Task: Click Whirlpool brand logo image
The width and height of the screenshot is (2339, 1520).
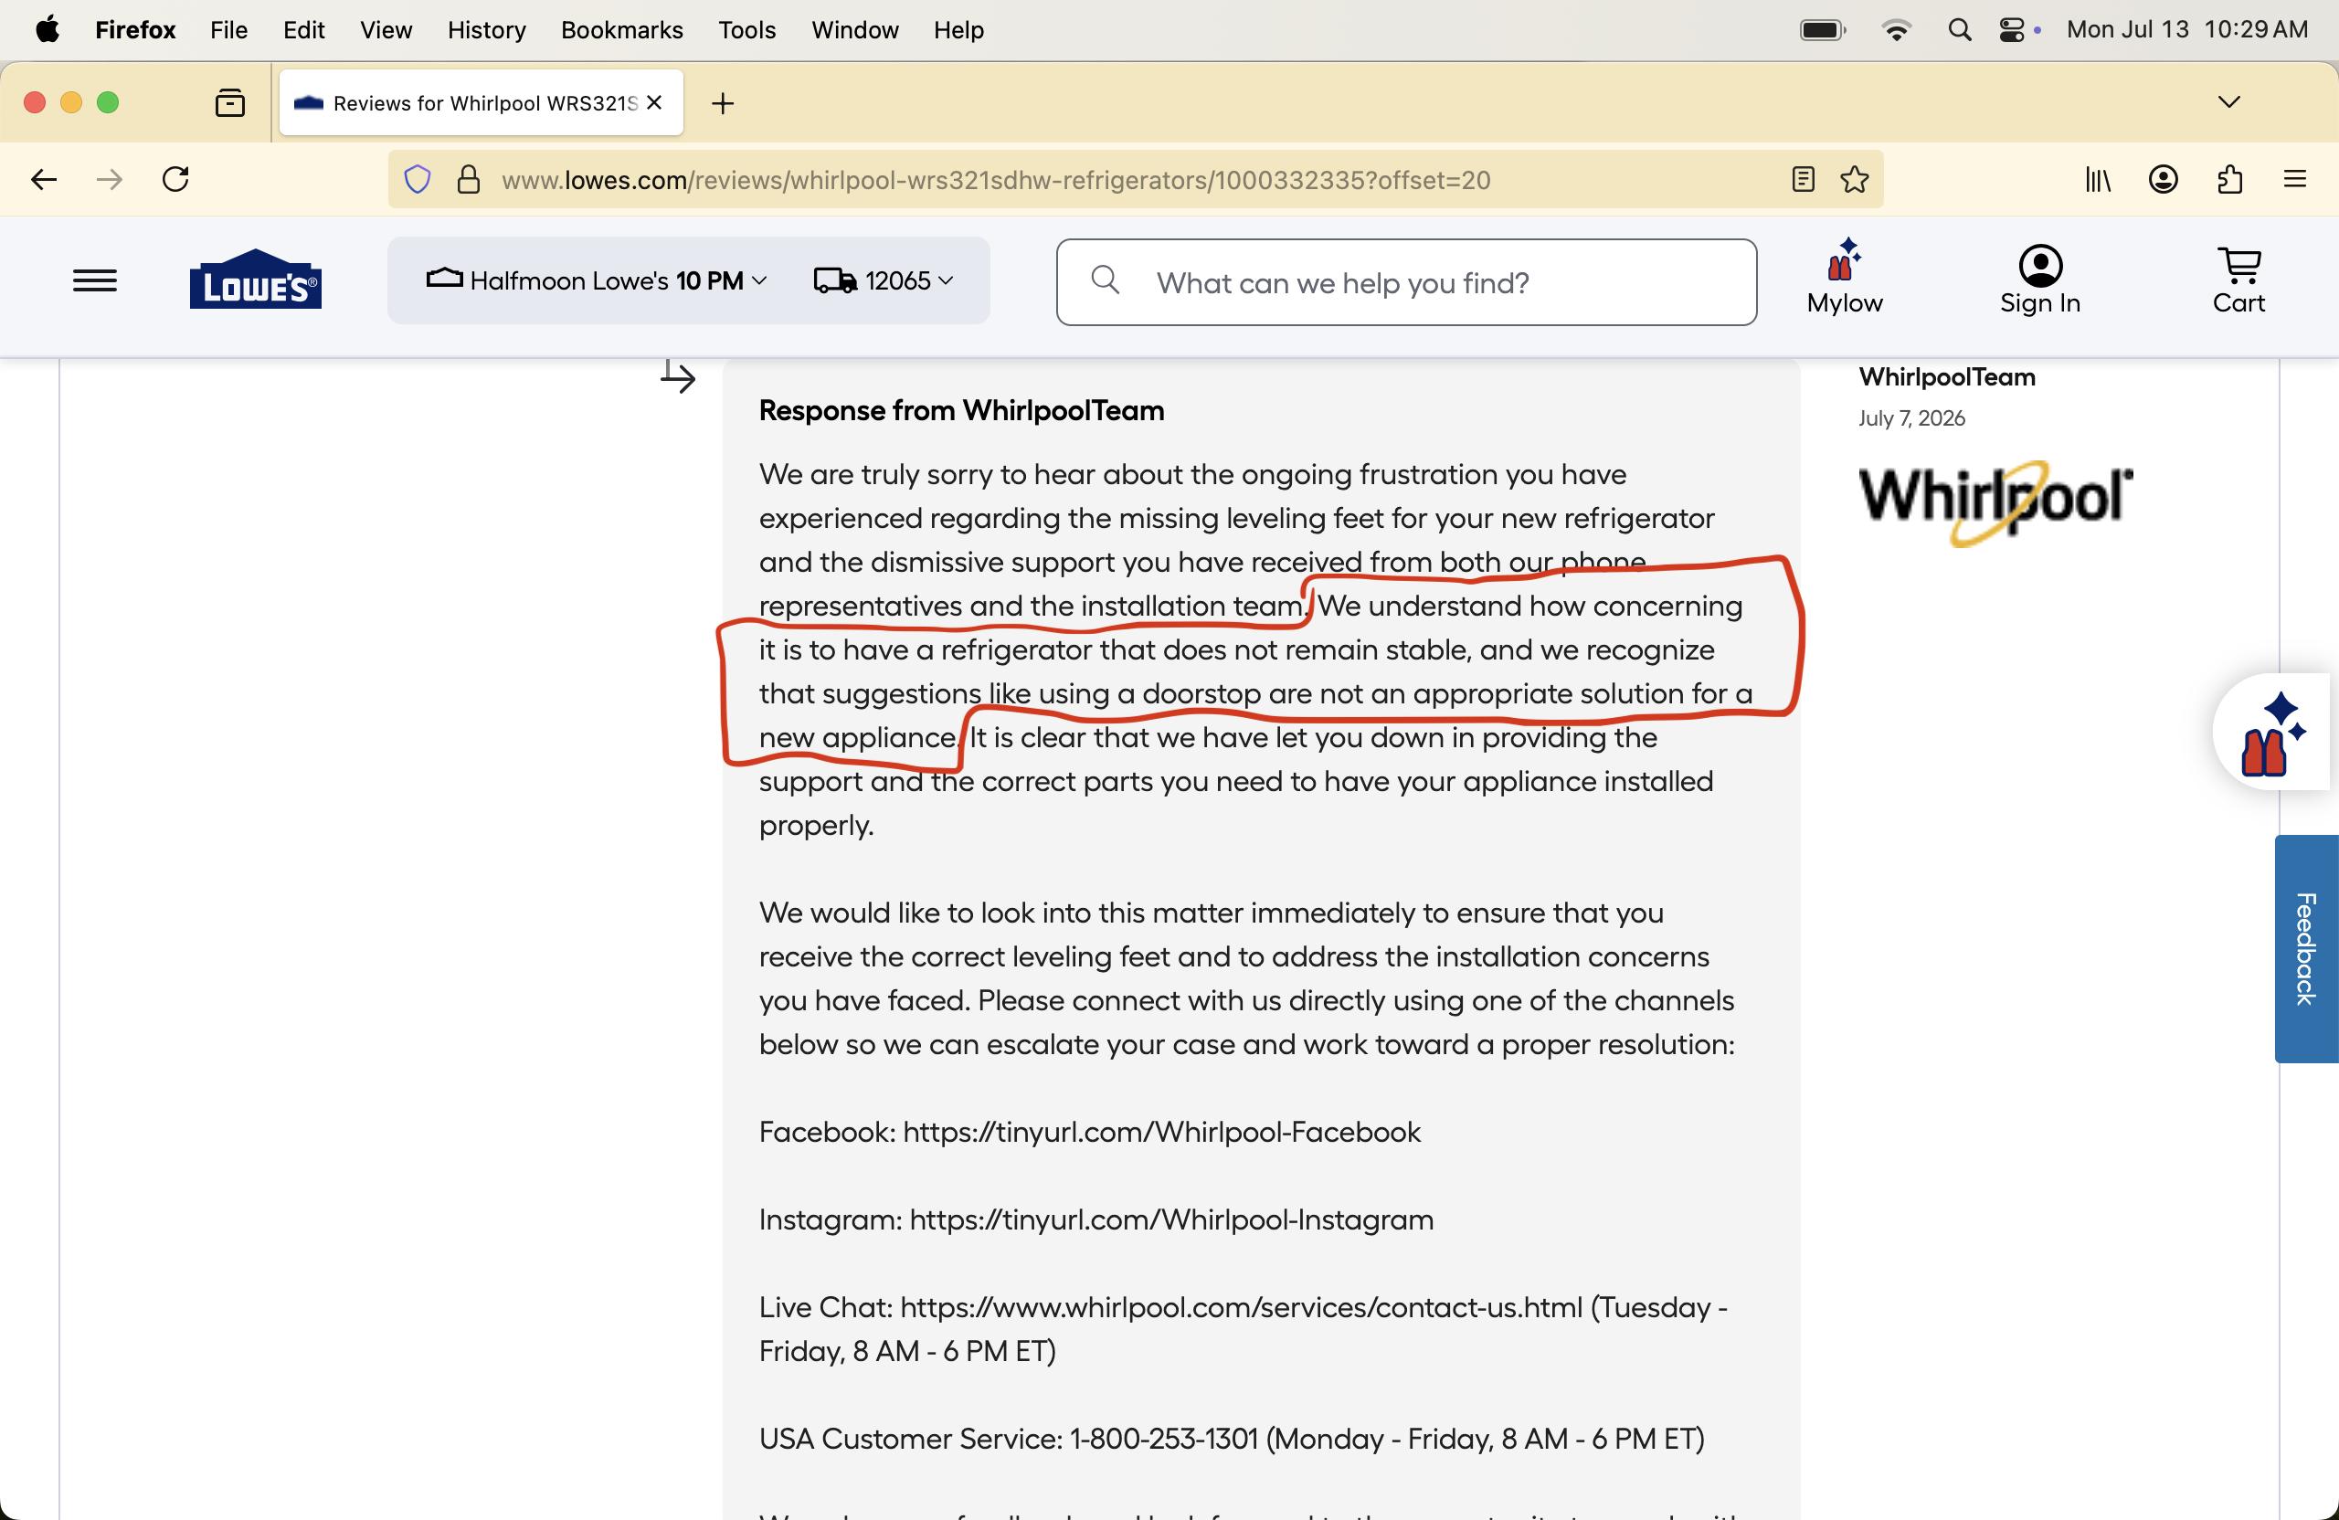Action: 1995,502
